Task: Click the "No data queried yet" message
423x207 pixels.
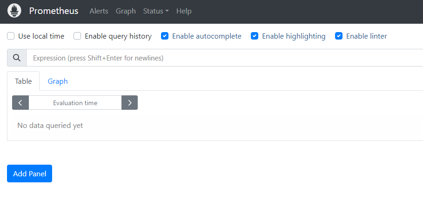Action: [x=50, y=125]
